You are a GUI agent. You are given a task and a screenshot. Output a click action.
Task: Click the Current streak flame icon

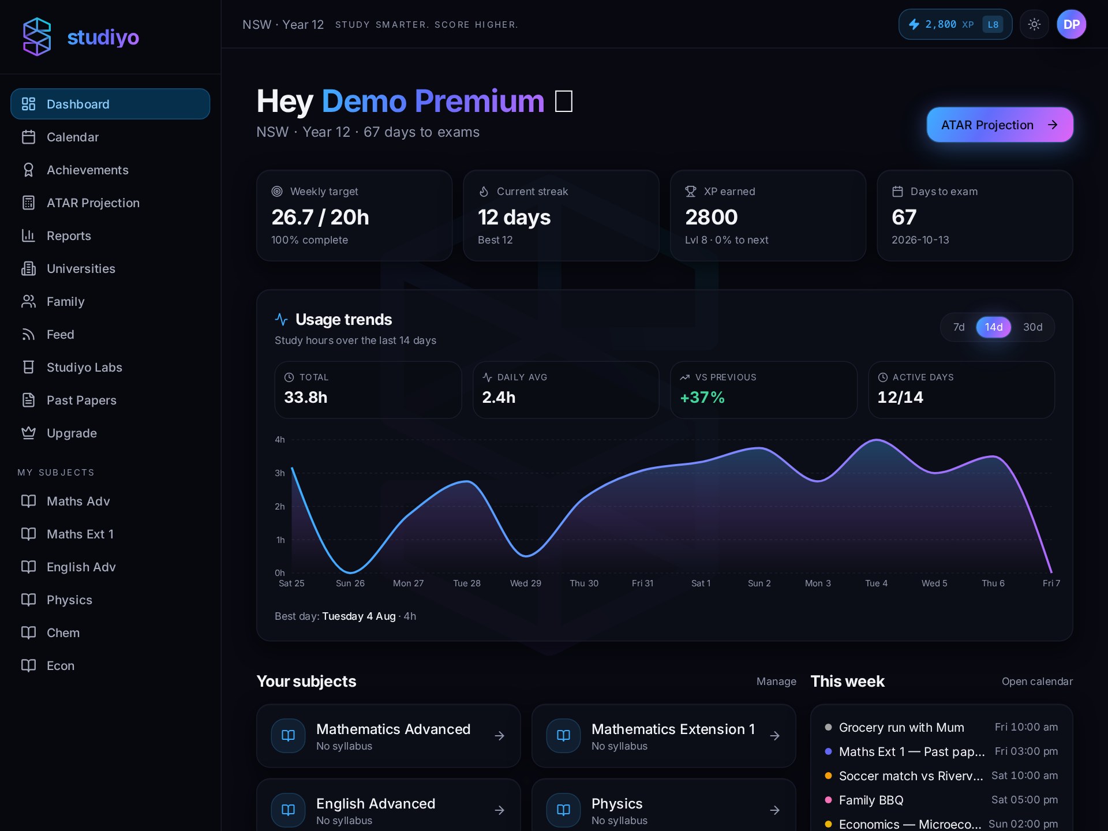pyautogui.click(x=484, y=191)
